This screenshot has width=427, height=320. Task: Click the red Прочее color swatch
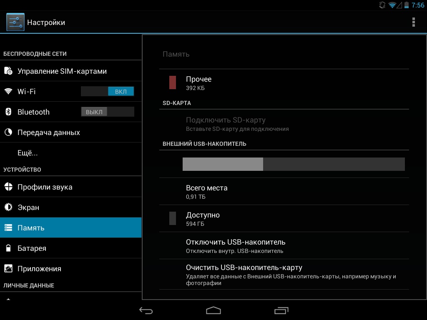click(173, 82)
